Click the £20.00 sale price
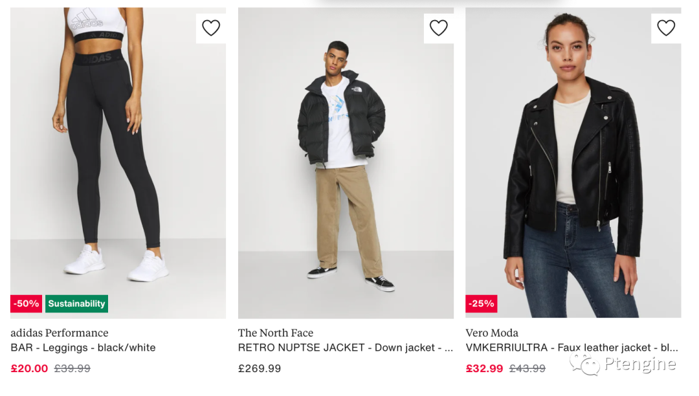699x396 pixels. click(x=29, y=368)
